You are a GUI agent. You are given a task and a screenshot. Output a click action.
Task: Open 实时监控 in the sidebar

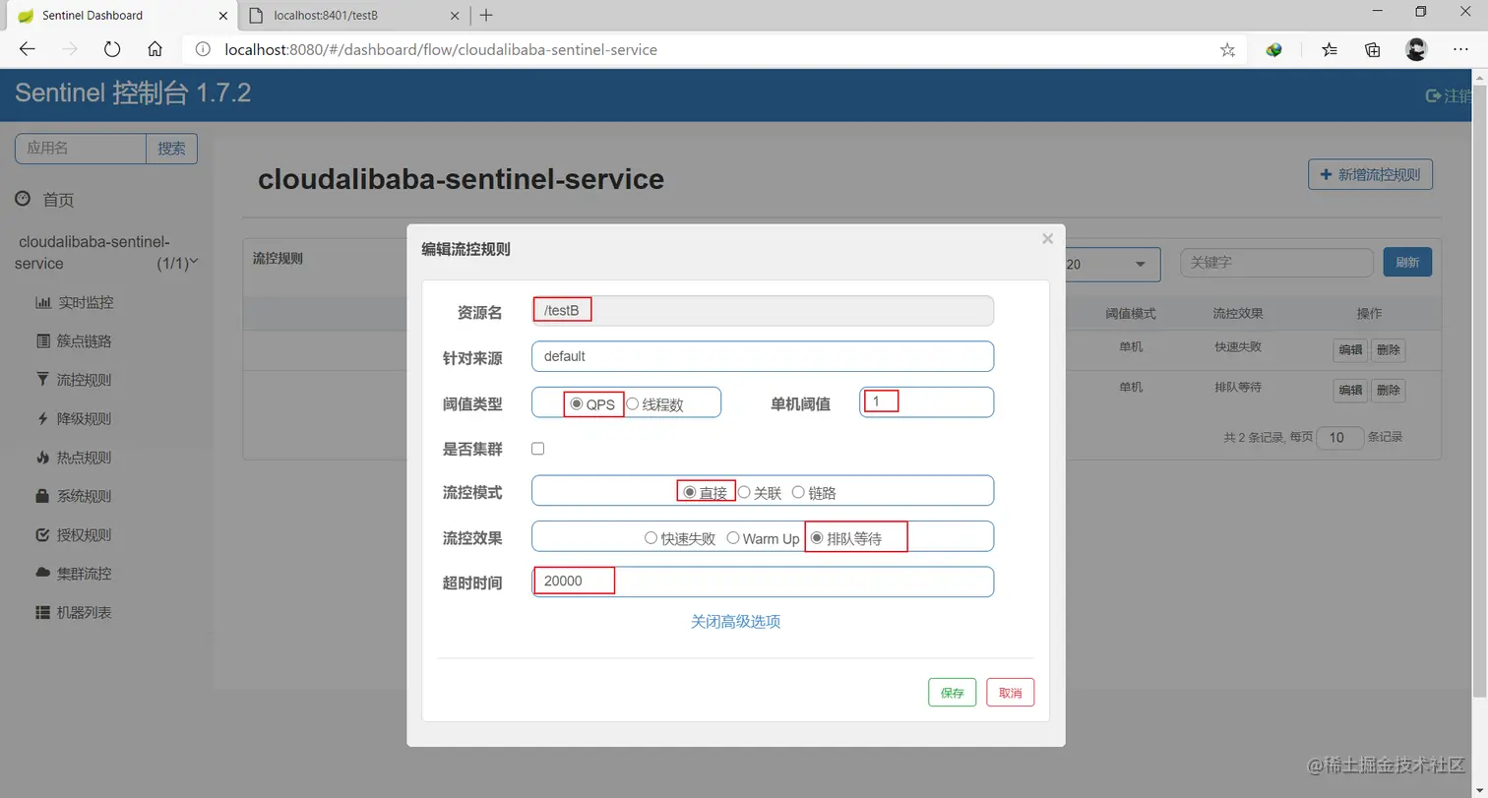[x=85, y=303]
